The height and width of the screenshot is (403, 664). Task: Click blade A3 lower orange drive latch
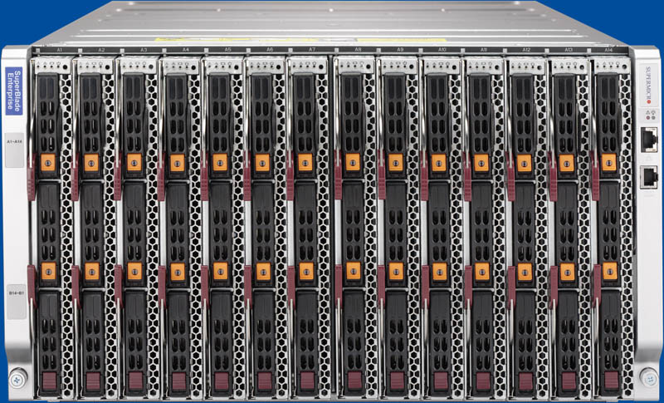click(x=134, y=271)
